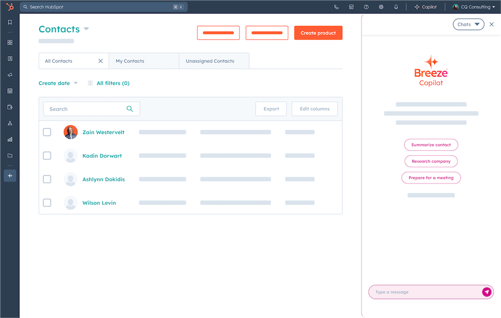Choose the Prepare for a meeting suggestion
Viewport: 501px width, 318px height.
(431, 178)
